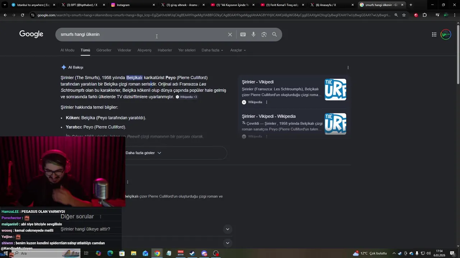Viewport: 460px width, 258px height.
Task: Open the Google apps grid
Action: pyautogui.click(x=434, y=34)
